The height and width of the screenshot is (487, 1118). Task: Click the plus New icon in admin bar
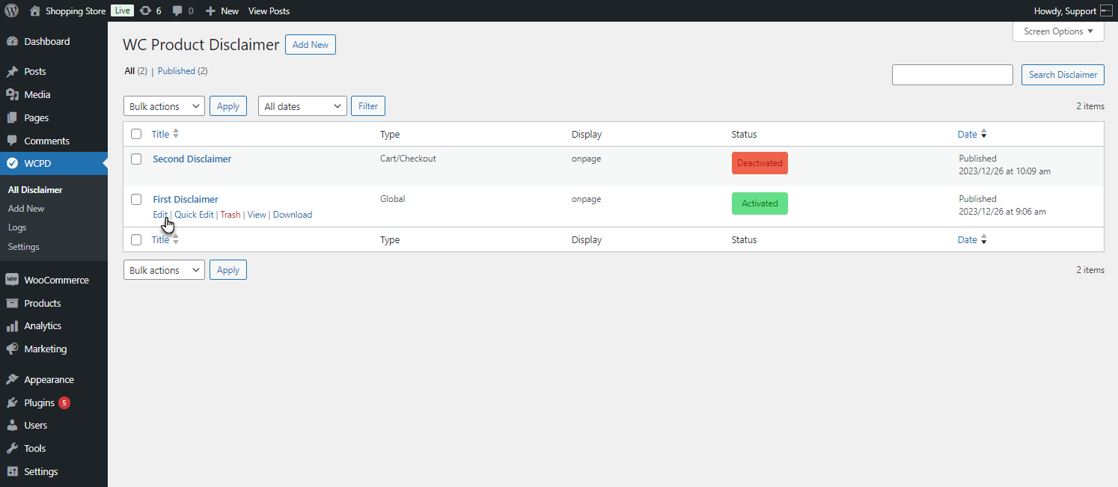pos(210,11)
